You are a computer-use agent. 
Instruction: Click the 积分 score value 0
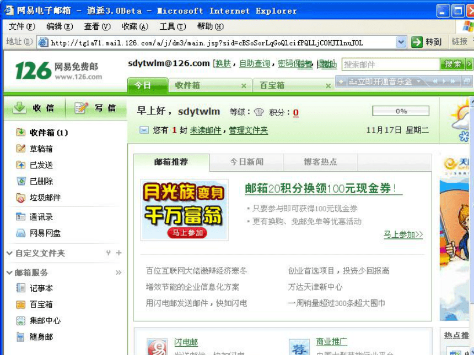pos(295,113)
